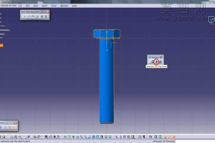Viewport: 215px width, 143px height.
Task: Open the ENOVIA V5 VPM menu
Action: click(x=8, y=6)
